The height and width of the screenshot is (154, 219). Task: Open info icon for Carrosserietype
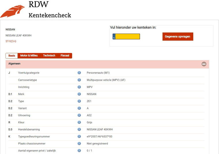pos(79,80)
